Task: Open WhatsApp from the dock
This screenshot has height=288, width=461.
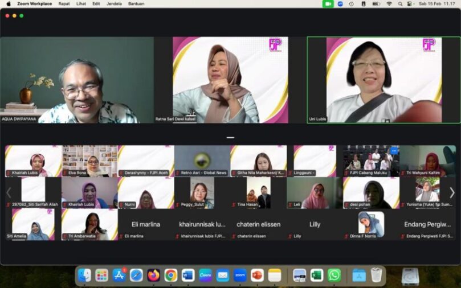Action: (334, 275)
